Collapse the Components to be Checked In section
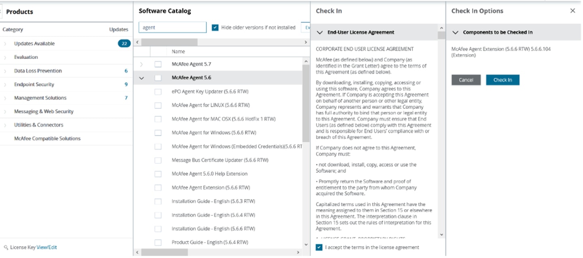The width and height of the screenshot is (583, 258). 455,32
